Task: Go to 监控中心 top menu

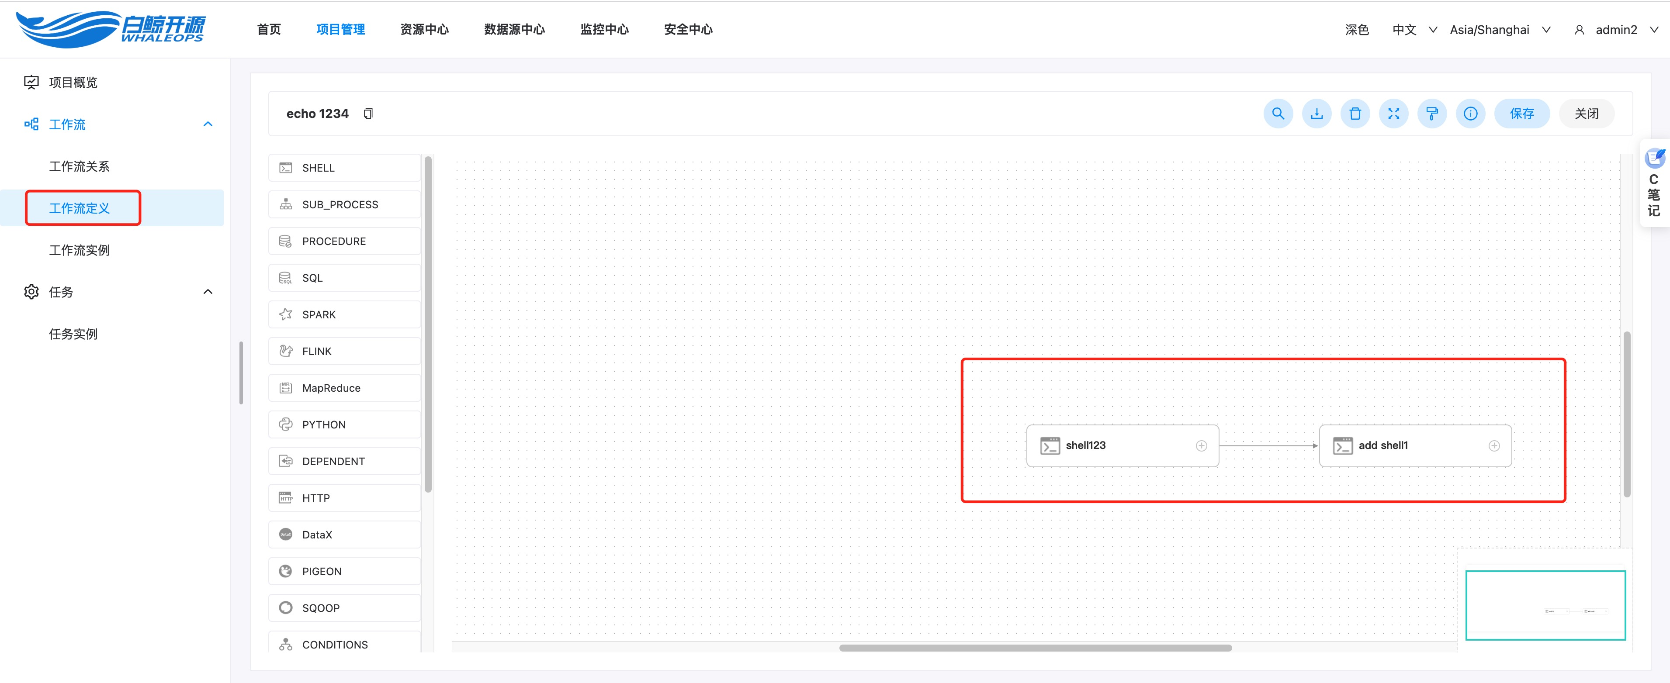Action: pyautogui.click(x=603, y=30)
